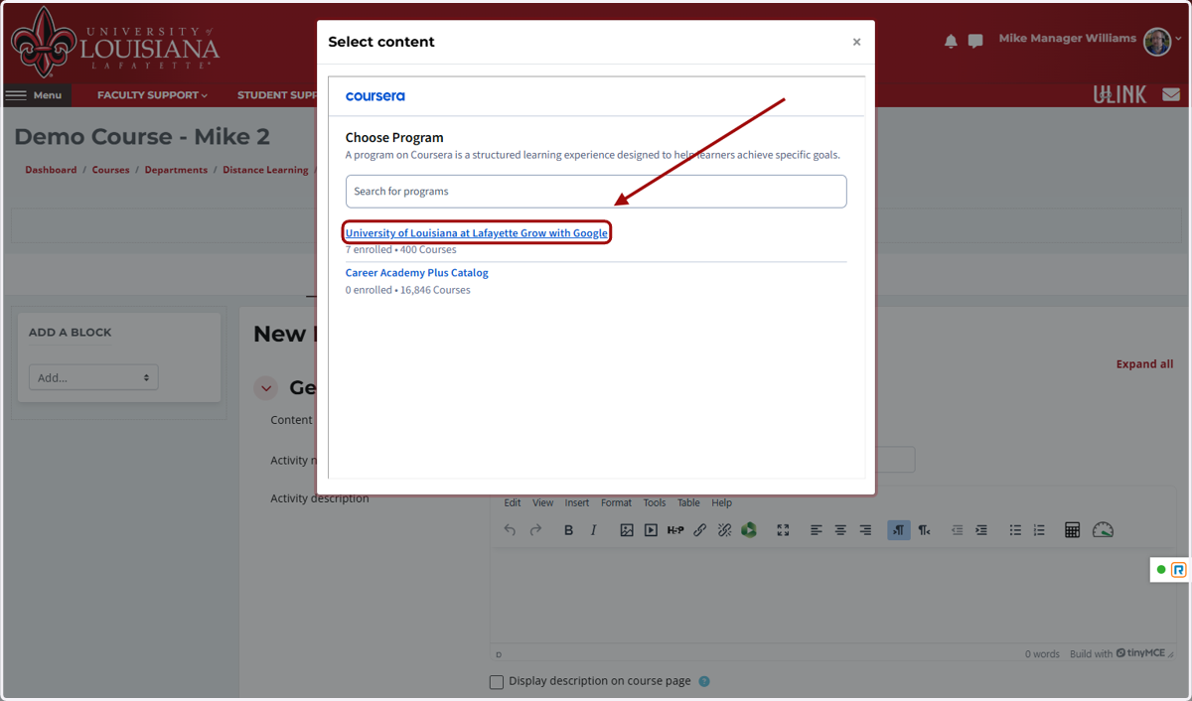
Task: Open the Student Support menu
Action: [277, 95]
